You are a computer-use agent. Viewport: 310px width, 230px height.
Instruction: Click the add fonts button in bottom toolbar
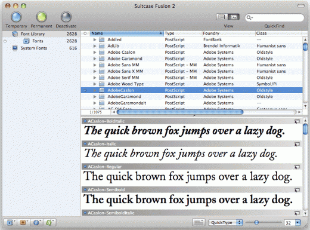(x=23, y=222)
